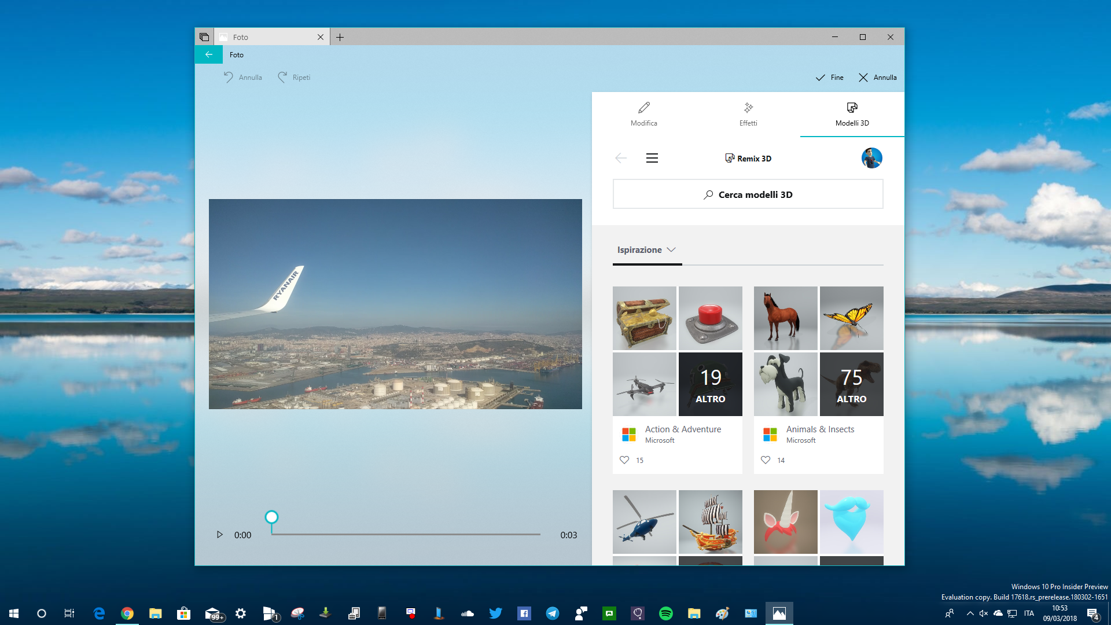Viewport: 1111px width, 625px height.
Task: Open SoundCloud from the taskbar
Action: coord(468,613)
